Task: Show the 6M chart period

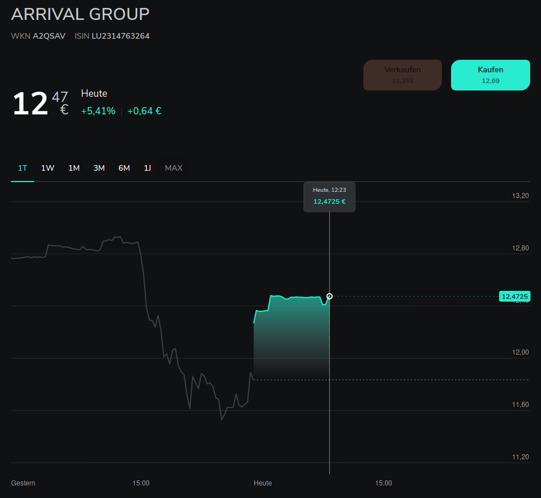Action: [124, 168]
